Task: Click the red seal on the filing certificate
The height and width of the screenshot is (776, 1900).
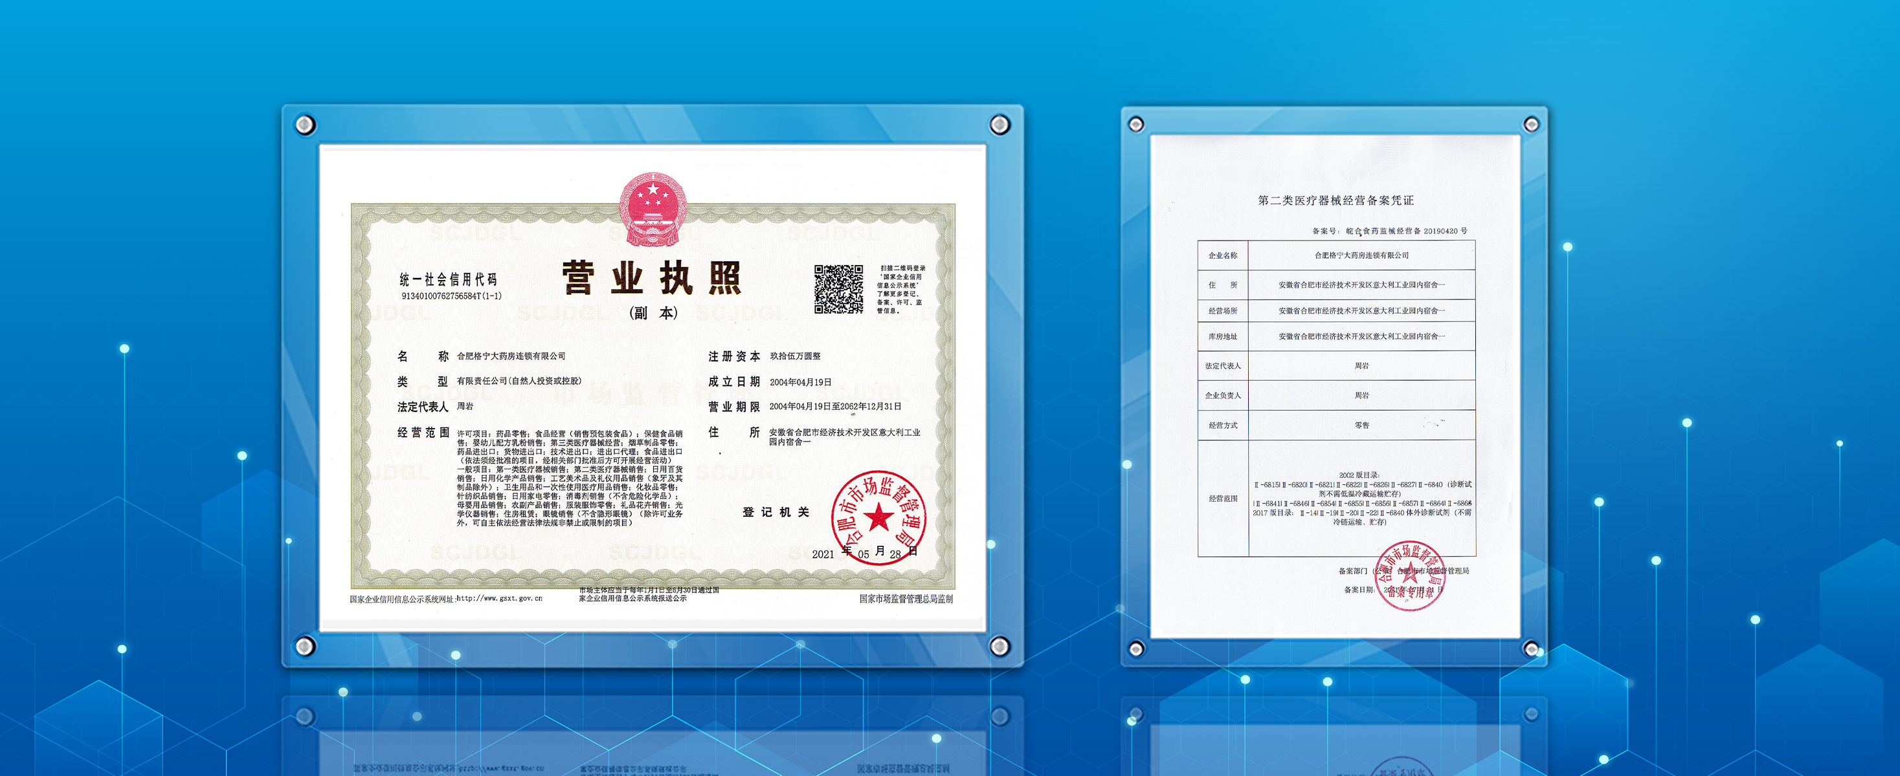Action: 1409,575
